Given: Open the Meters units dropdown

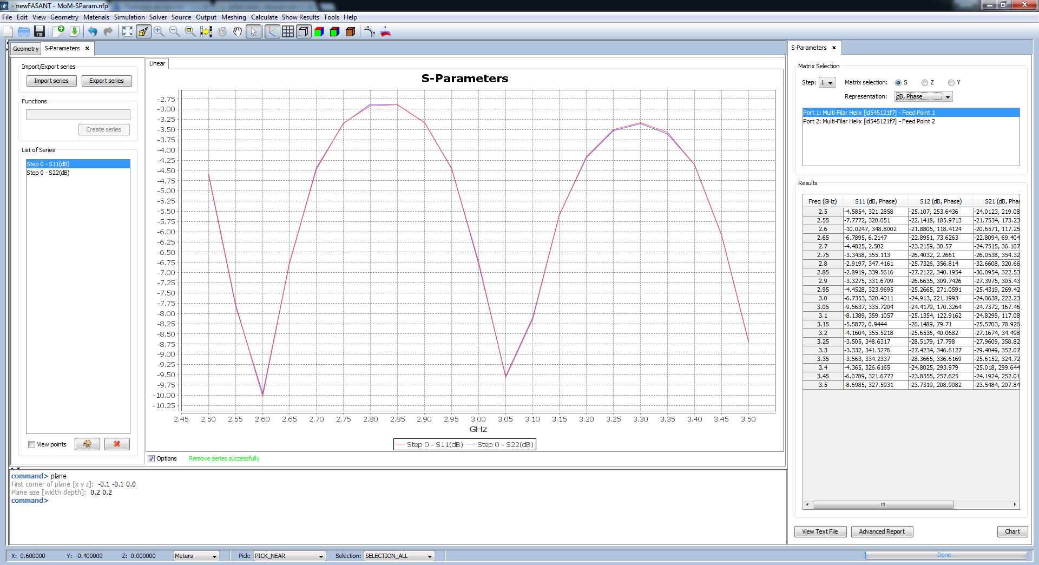Looking at the screenshot, I should (x=195, y=556).
